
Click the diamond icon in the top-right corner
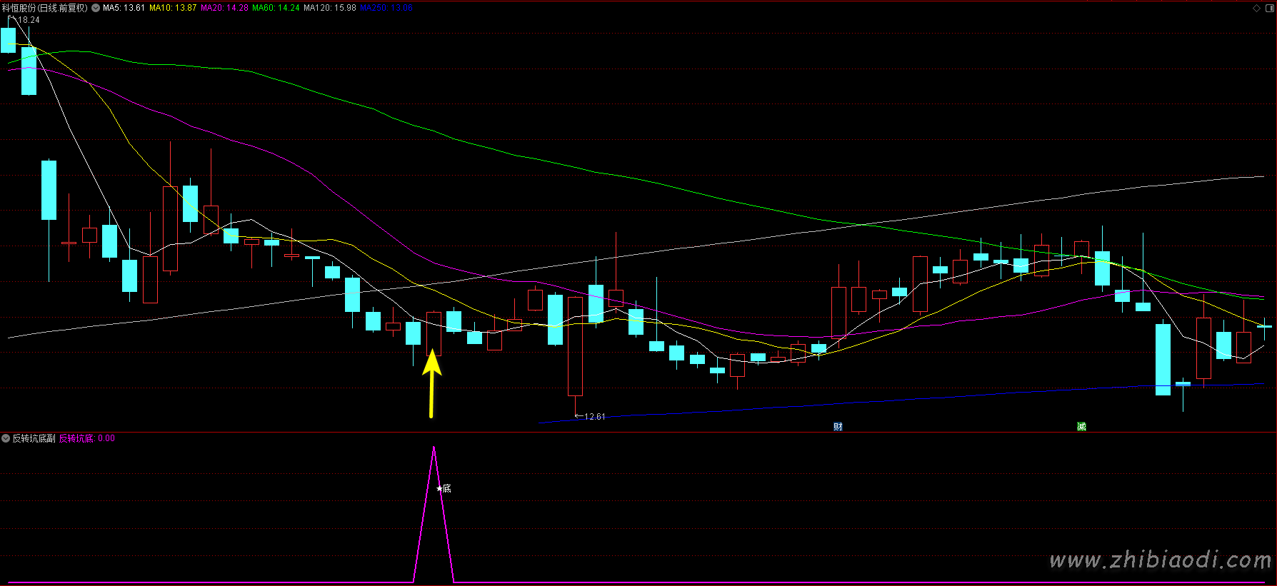click(x=1257, y=8)
